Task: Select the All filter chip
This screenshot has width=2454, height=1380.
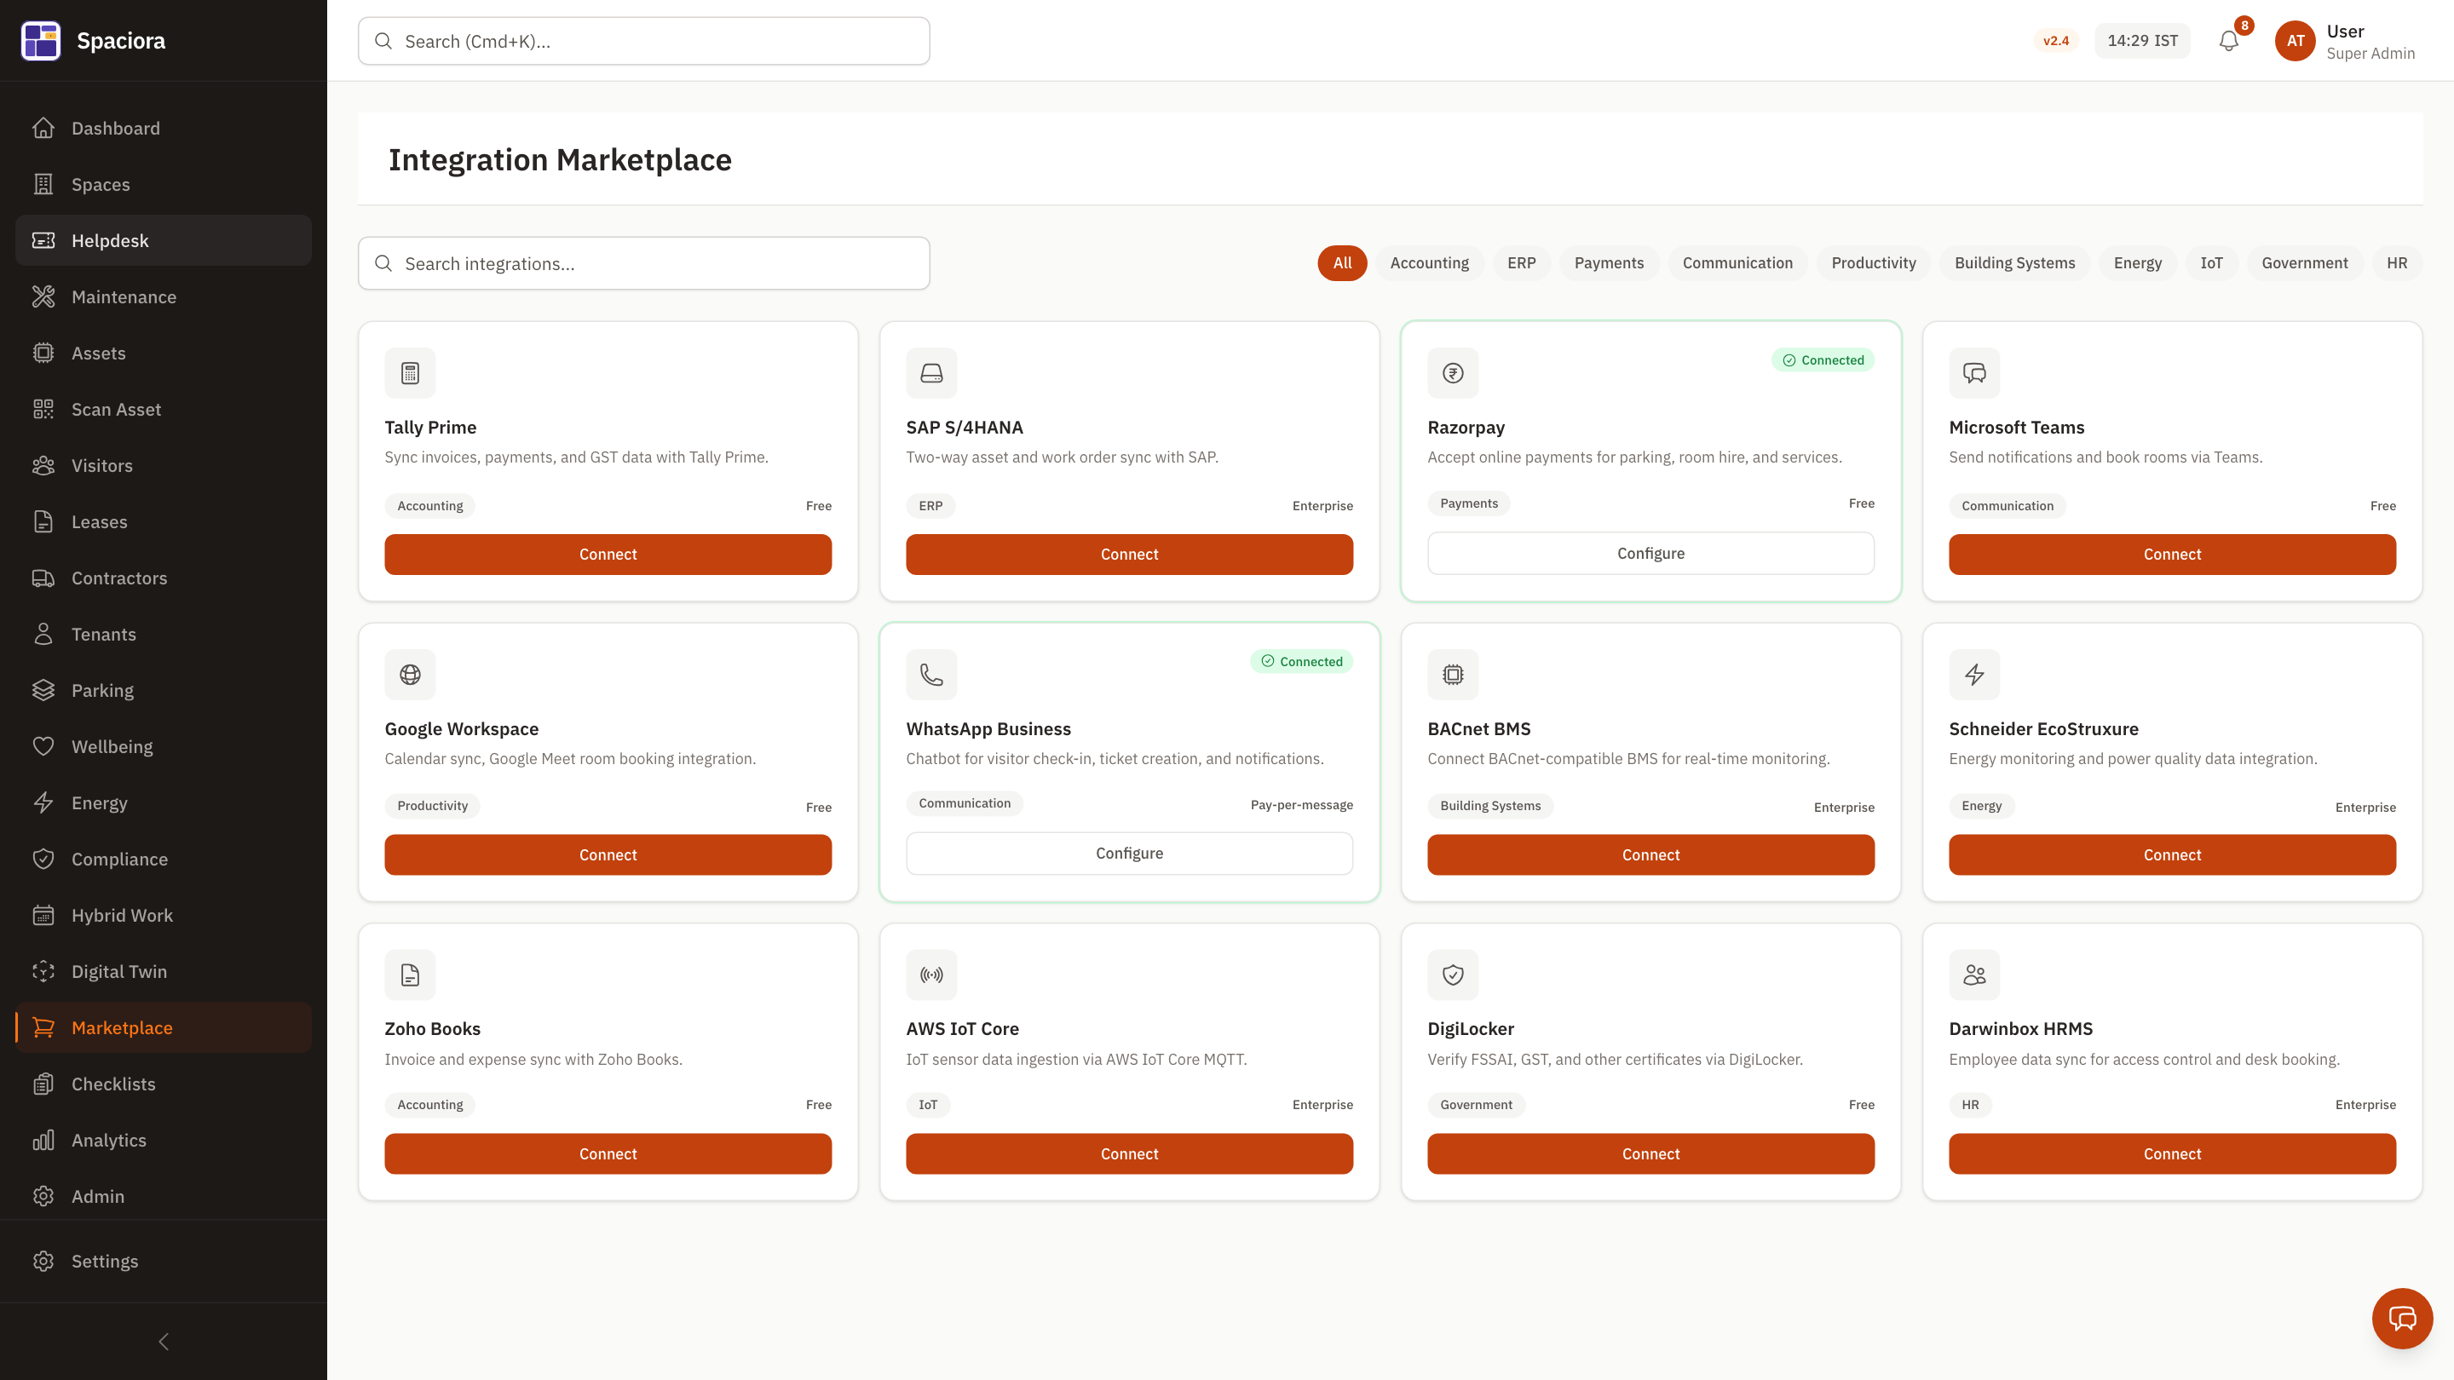Action: (x=1341, y=263)
